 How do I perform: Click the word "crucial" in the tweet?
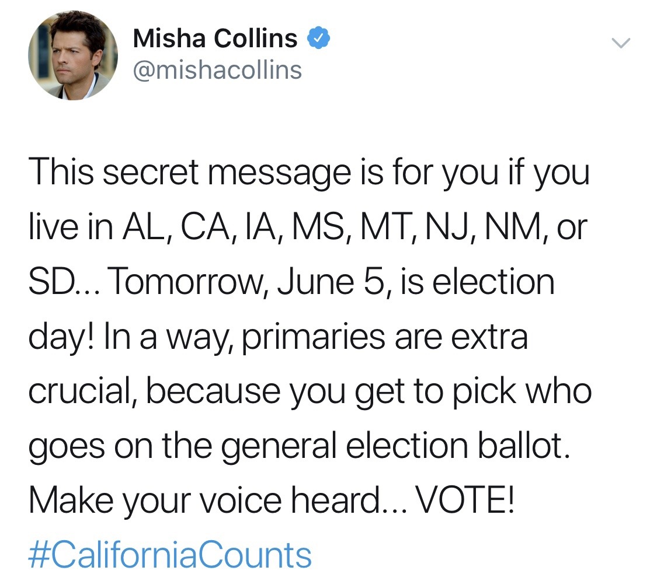[x=79, y=391]
